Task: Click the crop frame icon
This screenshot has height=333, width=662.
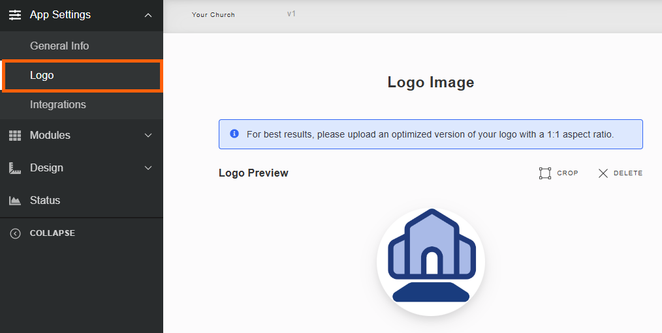Action: (x=545, y=173)
